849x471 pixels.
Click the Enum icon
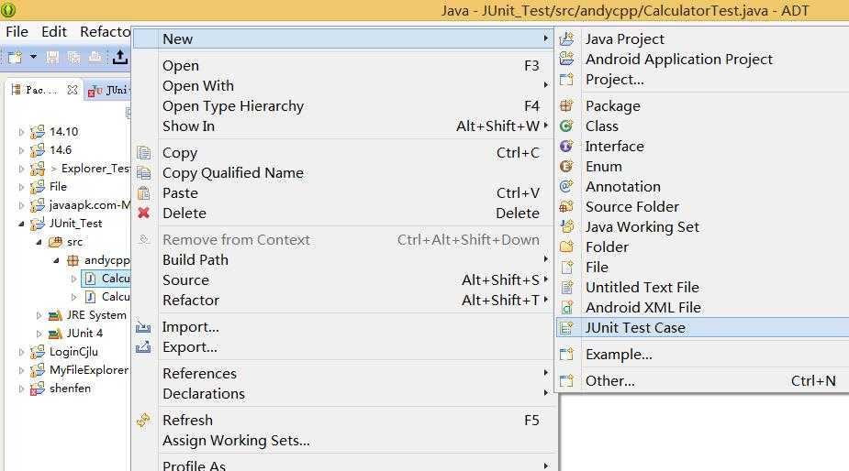pos(566,166)
